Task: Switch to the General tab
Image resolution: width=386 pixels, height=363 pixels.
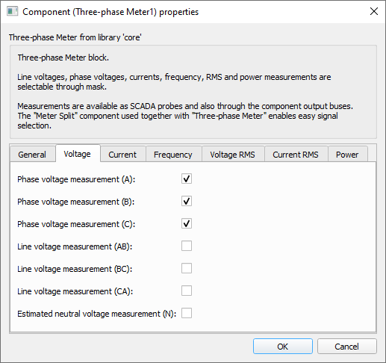Action: point(32,155)
